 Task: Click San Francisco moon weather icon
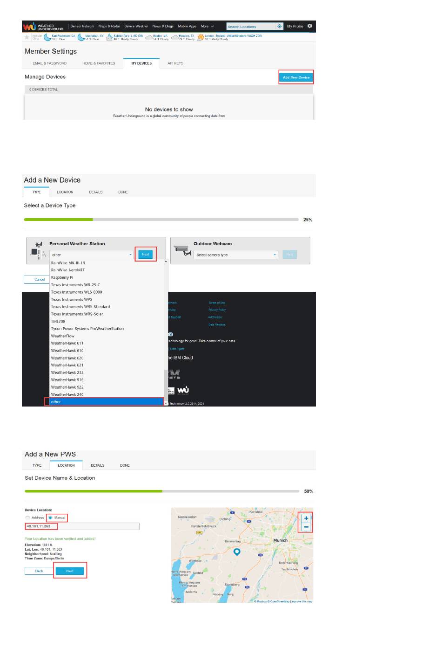point(47,37)
